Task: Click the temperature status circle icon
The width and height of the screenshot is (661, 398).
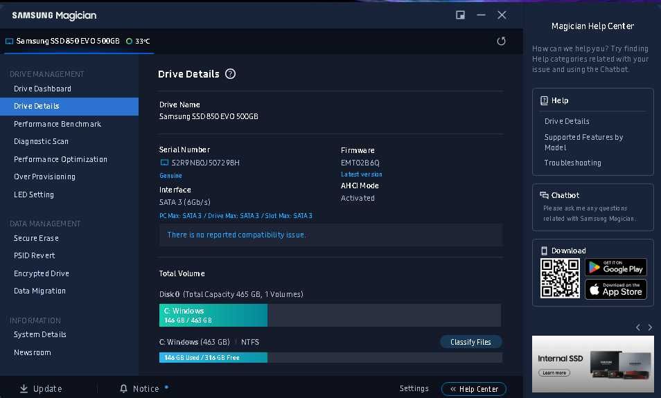Action: click(130, 41)
